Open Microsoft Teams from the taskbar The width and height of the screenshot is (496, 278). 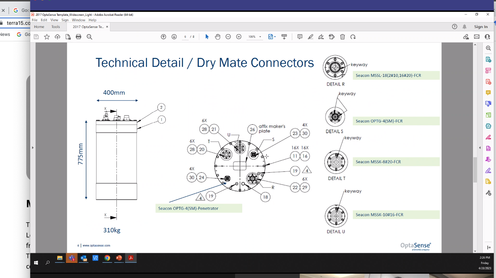(72, 258)
